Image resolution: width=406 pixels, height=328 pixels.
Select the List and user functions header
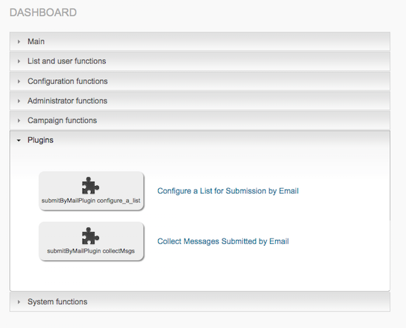[x=200, y=62]
